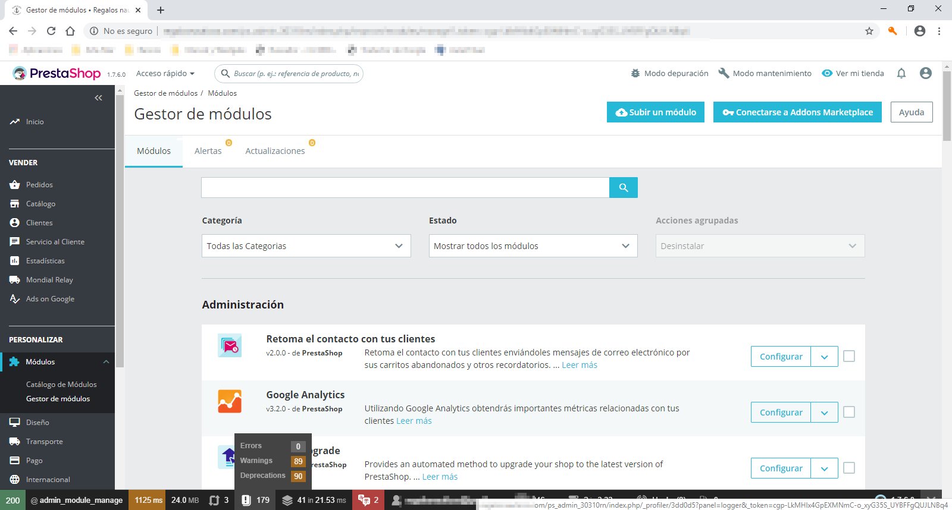Click Leer más for Retoma el contacto description

580,365
